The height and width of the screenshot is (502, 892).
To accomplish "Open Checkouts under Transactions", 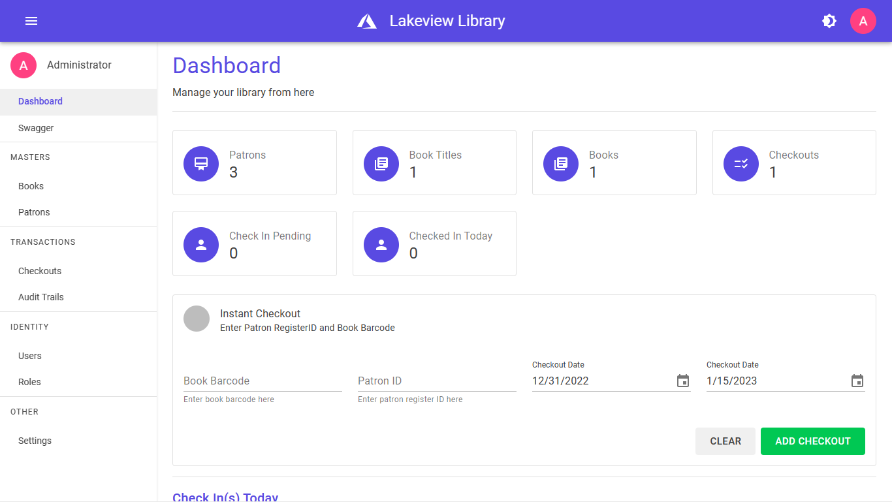I will click(x=78, y=271).
